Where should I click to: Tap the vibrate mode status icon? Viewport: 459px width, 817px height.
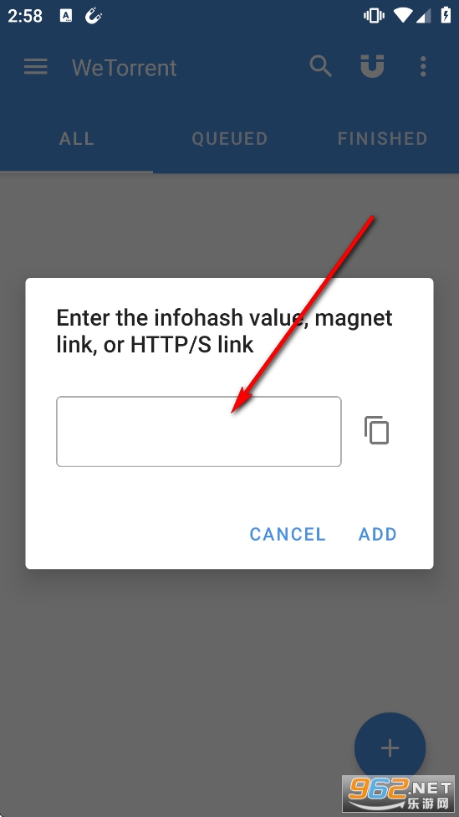tap(374, 16)
